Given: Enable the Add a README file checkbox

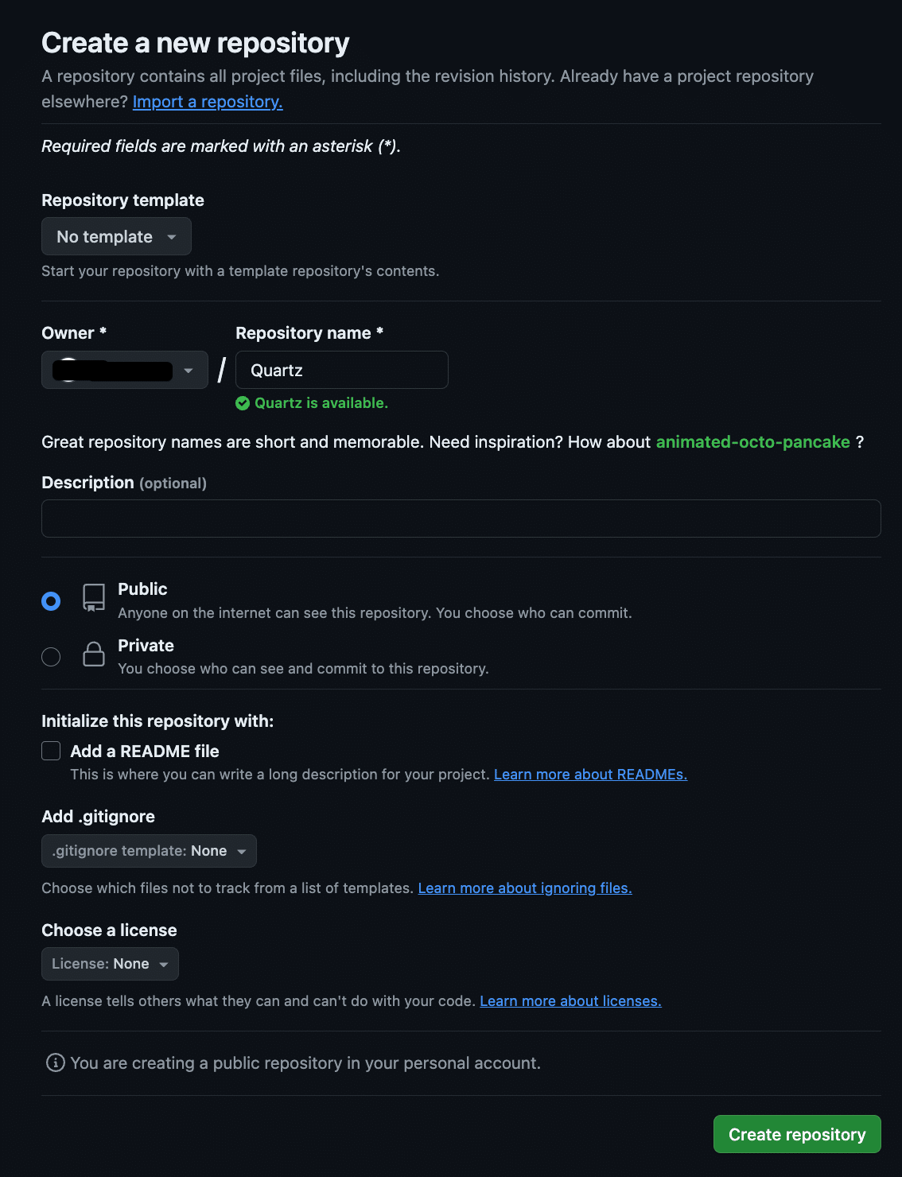Looking at the screenshot, I should (x=50, y=750).
